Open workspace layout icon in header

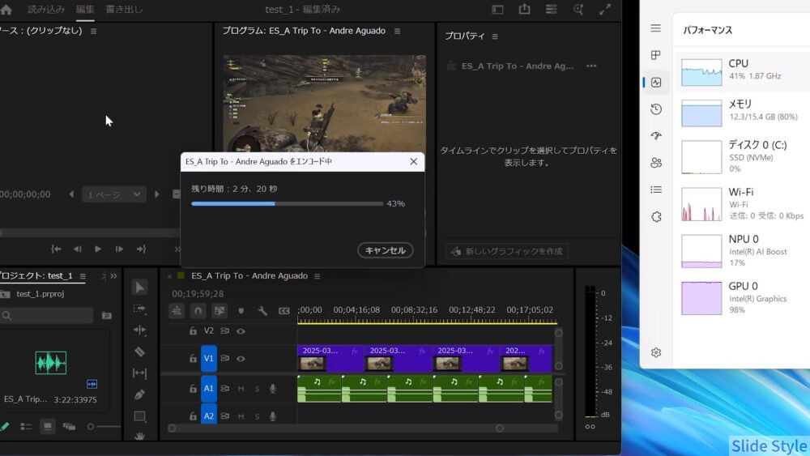coord(497,9)
